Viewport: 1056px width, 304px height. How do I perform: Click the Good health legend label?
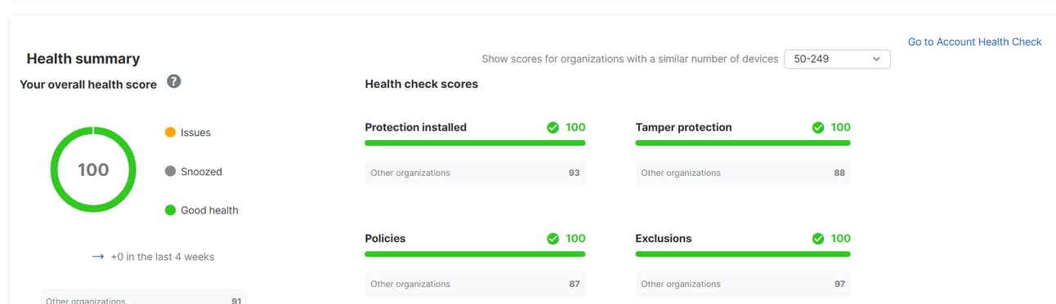click(x=209, y=210)
